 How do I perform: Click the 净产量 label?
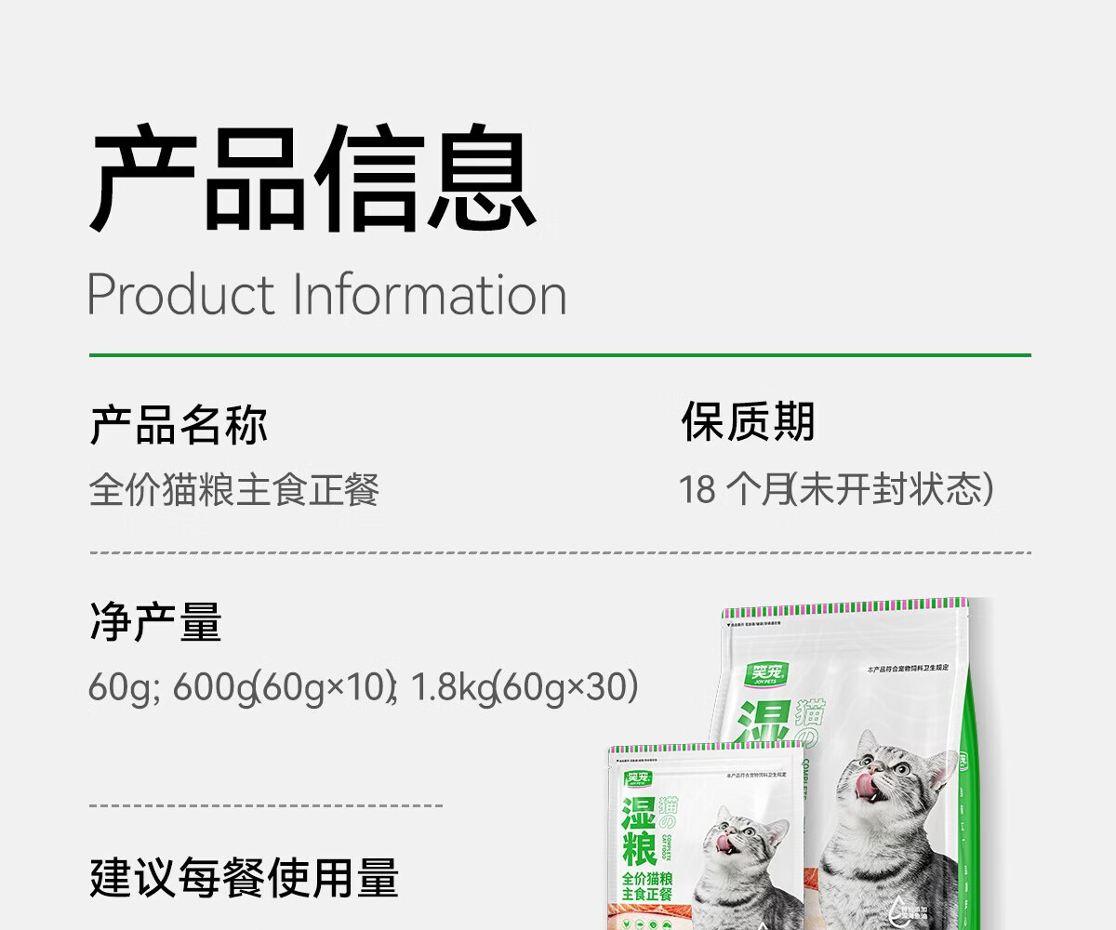tap(156, 622)
